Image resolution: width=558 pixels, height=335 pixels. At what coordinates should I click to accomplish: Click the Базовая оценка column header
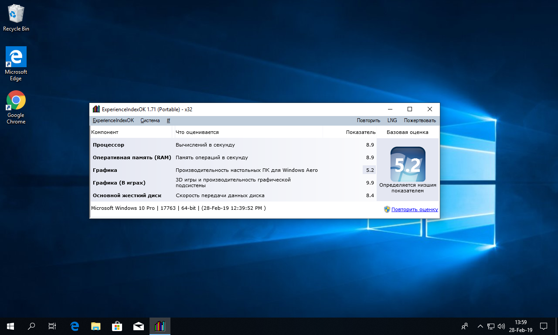coord(408,132)
